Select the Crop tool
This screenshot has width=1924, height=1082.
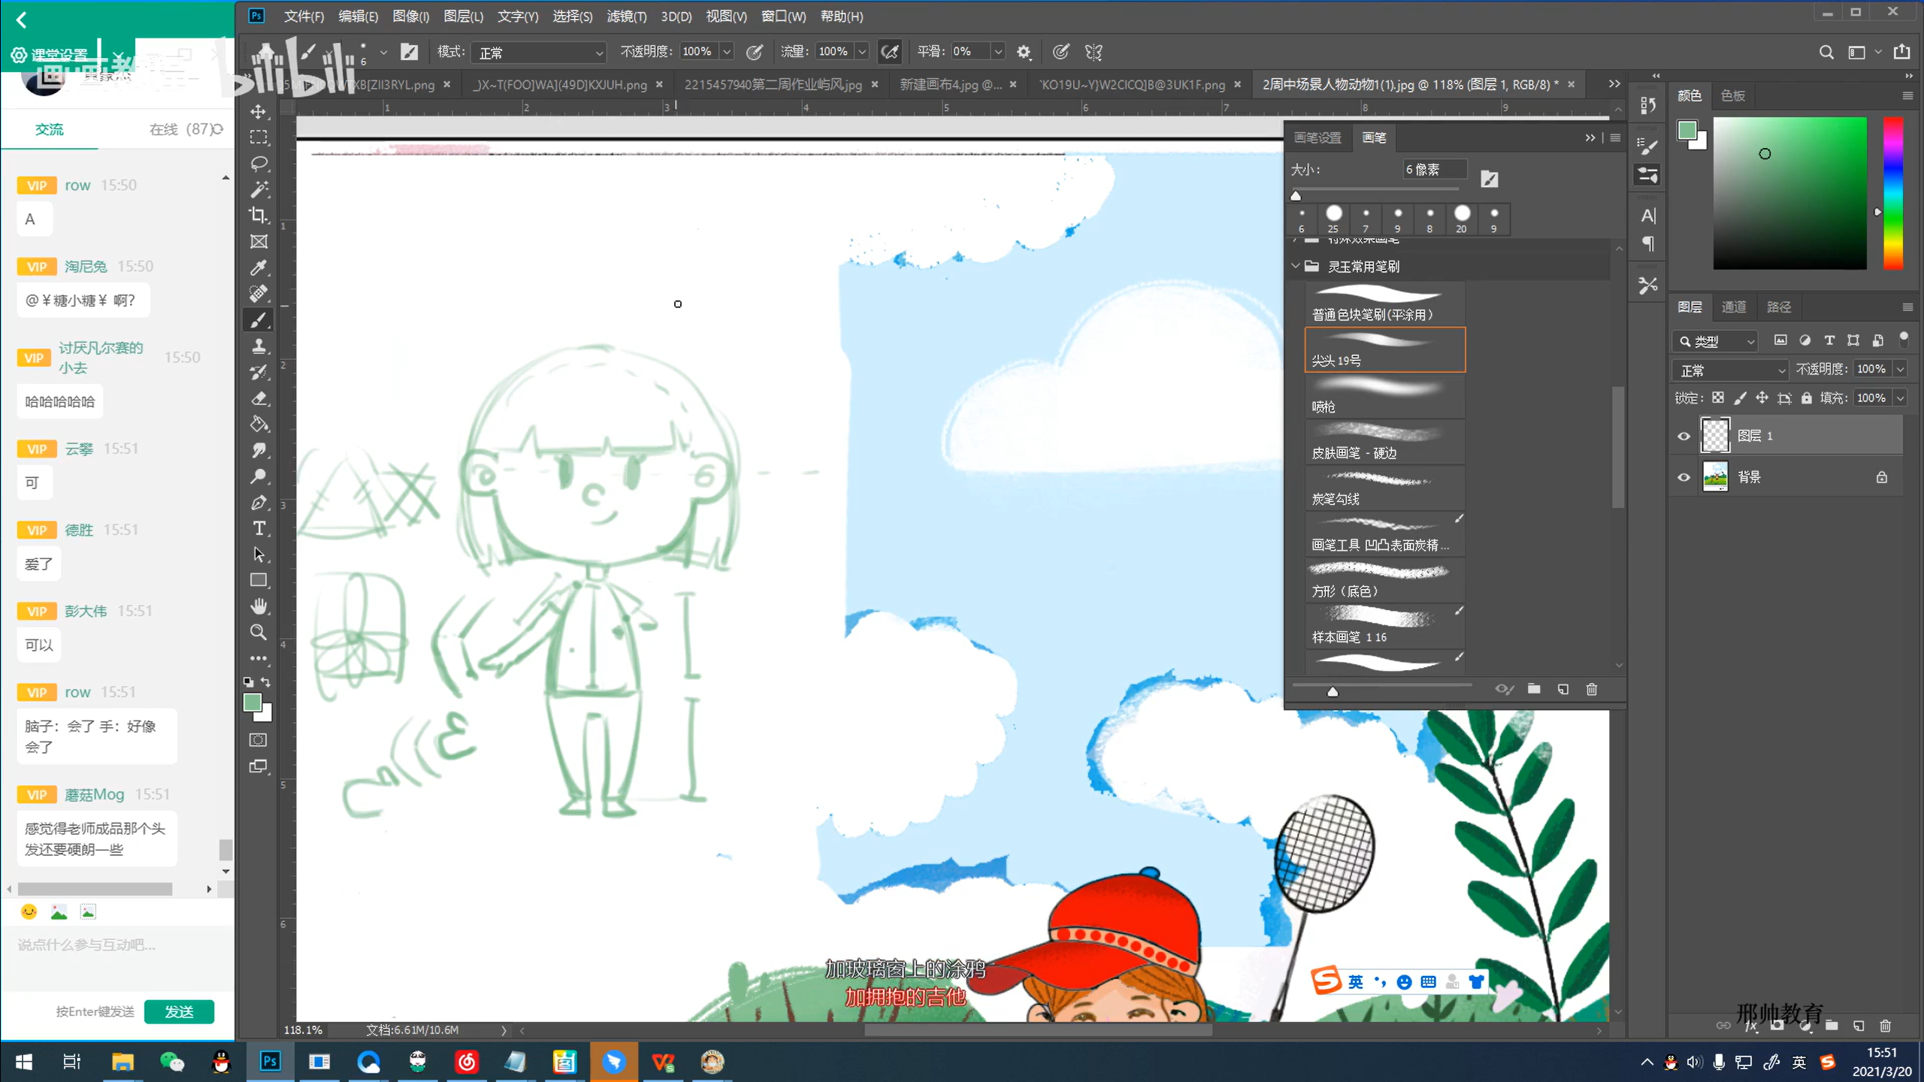(259, 216)
